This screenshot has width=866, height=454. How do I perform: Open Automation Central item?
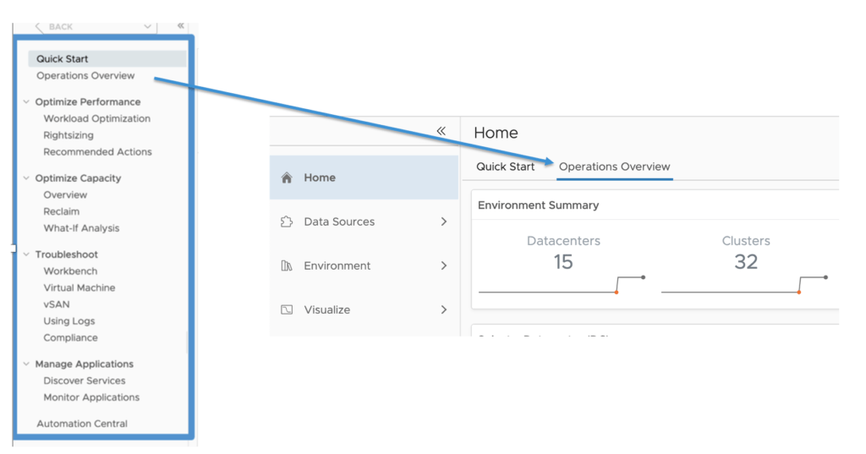coord(82,424)
